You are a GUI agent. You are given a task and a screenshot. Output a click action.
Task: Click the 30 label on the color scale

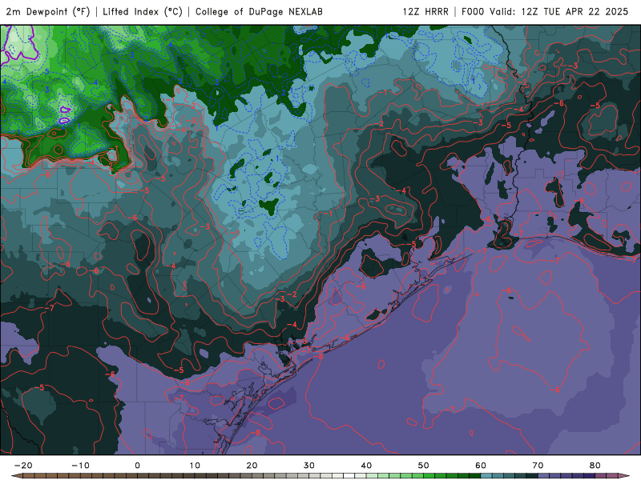(309, 466)
